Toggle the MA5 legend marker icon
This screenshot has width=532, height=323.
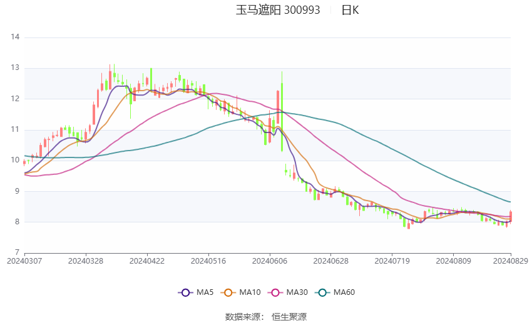pyautogui.click(x=185, y=292)
